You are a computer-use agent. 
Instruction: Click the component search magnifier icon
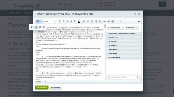click(x=138, y=77)
